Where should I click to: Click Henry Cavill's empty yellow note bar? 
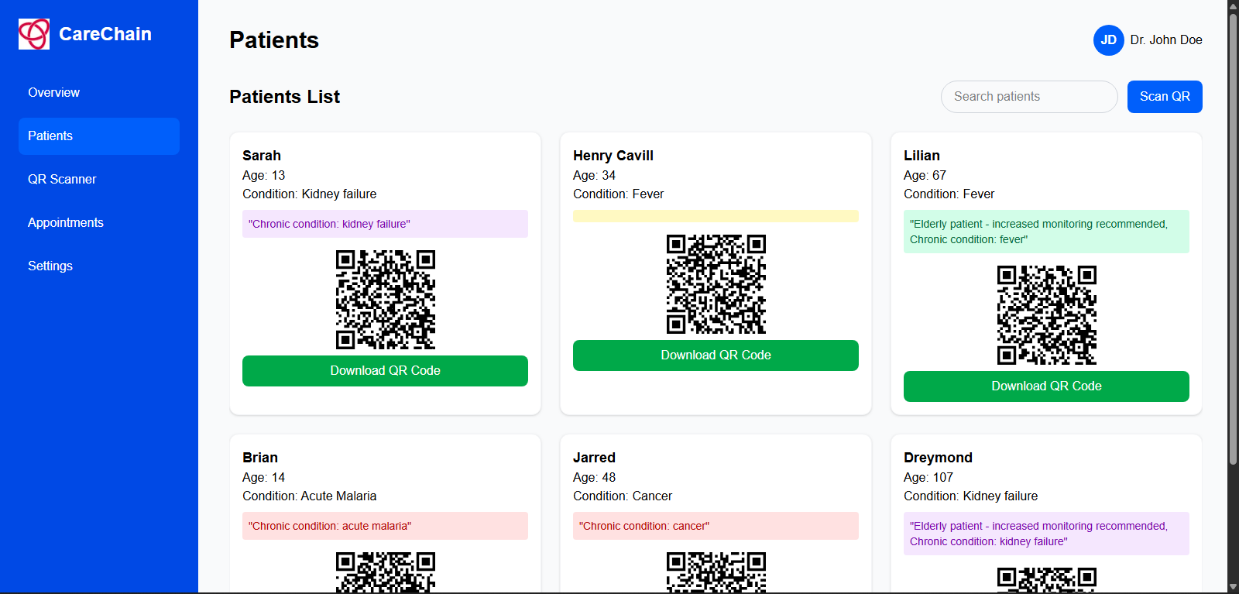pyautogui.click(x=716, y=216)
